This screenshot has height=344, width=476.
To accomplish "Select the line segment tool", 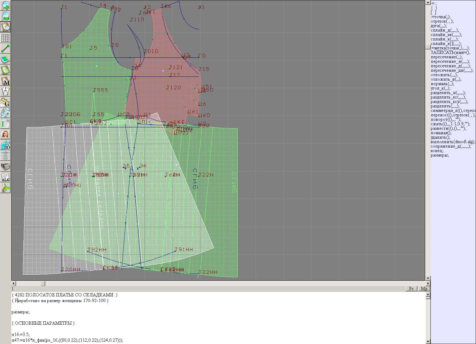I will click(x=5, y=49).
